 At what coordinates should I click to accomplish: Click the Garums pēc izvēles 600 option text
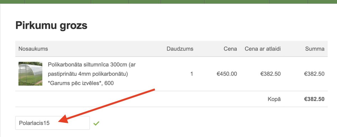tap(81, 83)
